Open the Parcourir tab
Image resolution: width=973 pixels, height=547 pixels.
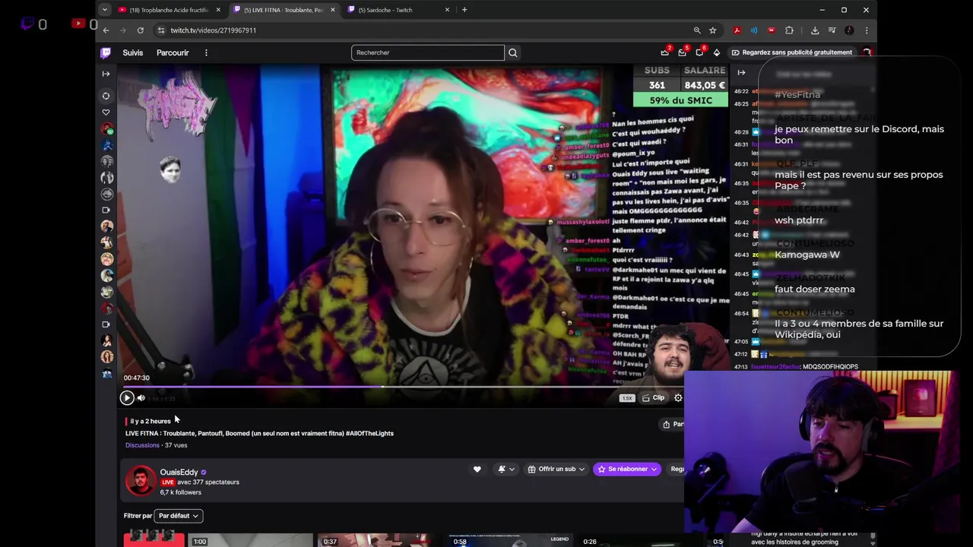(x=173, y=52)
